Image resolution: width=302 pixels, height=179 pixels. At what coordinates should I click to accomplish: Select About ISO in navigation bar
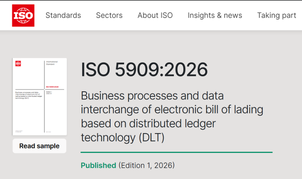click(155, 15)
